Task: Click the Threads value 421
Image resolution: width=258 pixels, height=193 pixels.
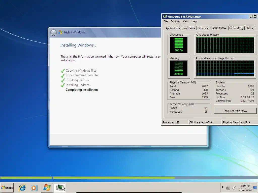Action: click(252, 90)
